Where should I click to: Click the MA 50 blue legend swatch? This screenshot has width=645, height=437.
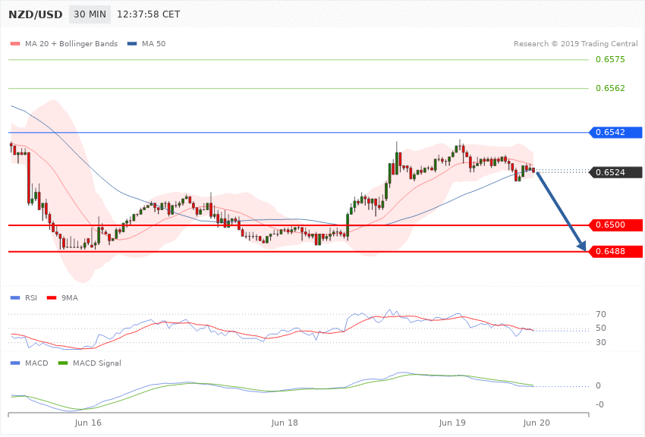(132, 43)
